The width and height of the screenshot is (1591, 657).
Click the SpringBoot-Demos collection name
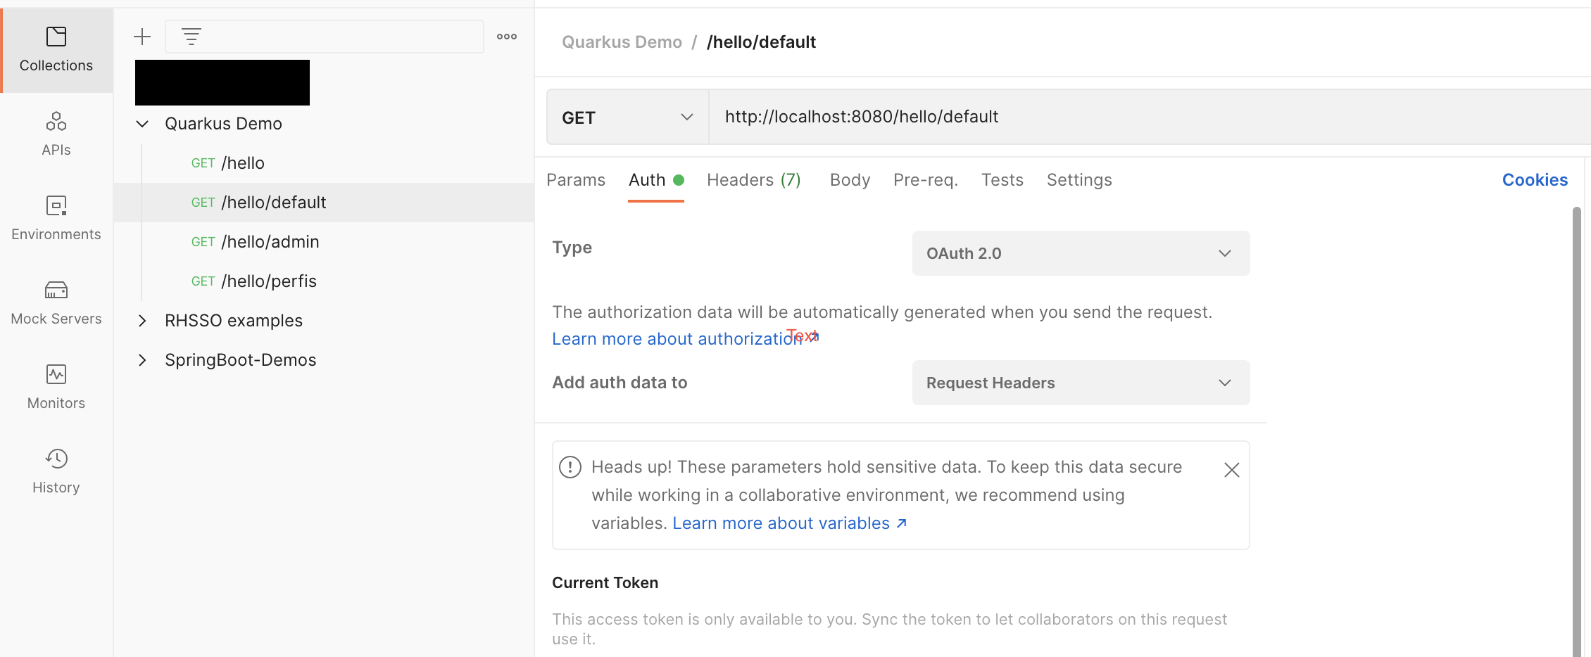pos(241,360)
